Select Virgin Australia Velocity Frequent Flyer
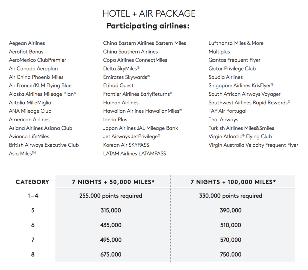The width and height of the screenshot is (308, 270). point(253,145)
